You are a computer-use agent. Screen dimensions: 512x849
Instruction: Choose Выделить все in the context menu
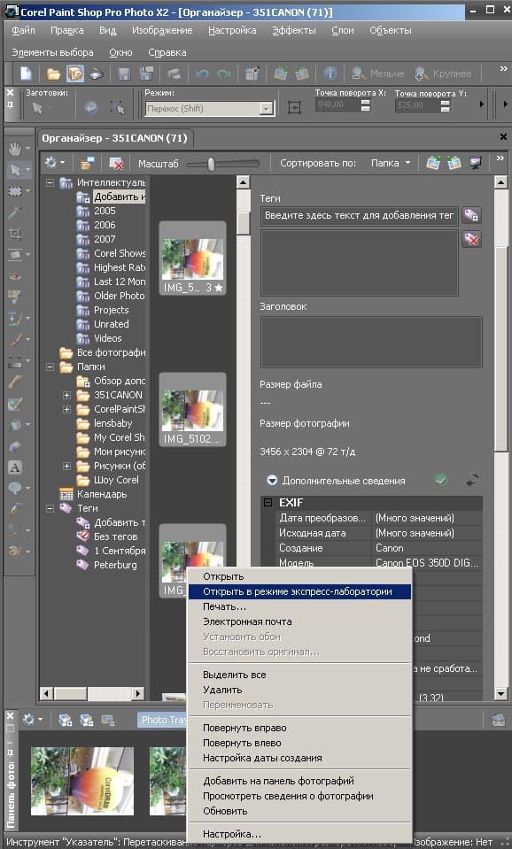(299, 675)
